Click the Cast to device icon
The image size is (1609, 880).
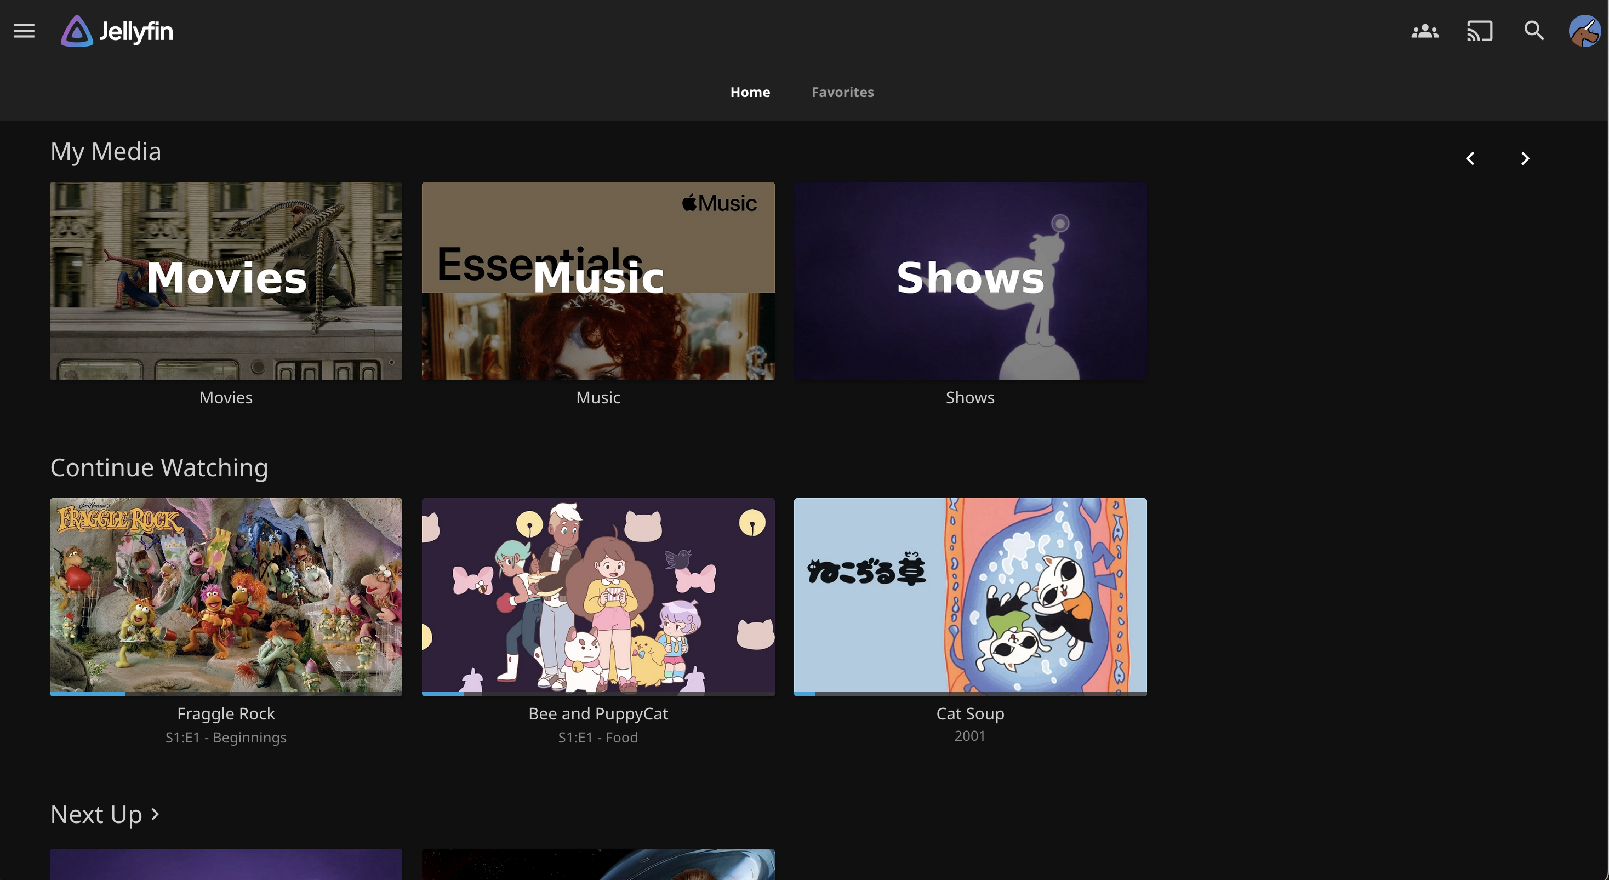point(1479,31)
